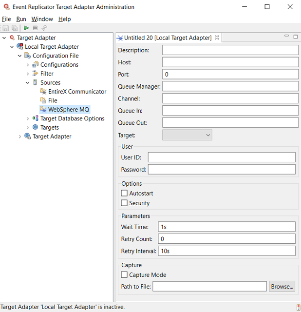
Task: Click the Stop square toolbar icon
Action: pos(35,28)
